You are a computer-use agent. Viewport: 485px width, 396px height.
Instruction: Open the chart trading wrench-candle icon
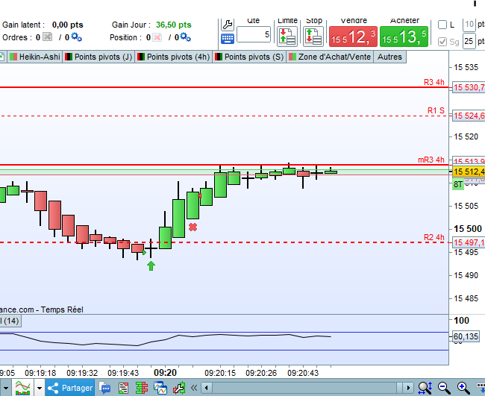(179, 388)
